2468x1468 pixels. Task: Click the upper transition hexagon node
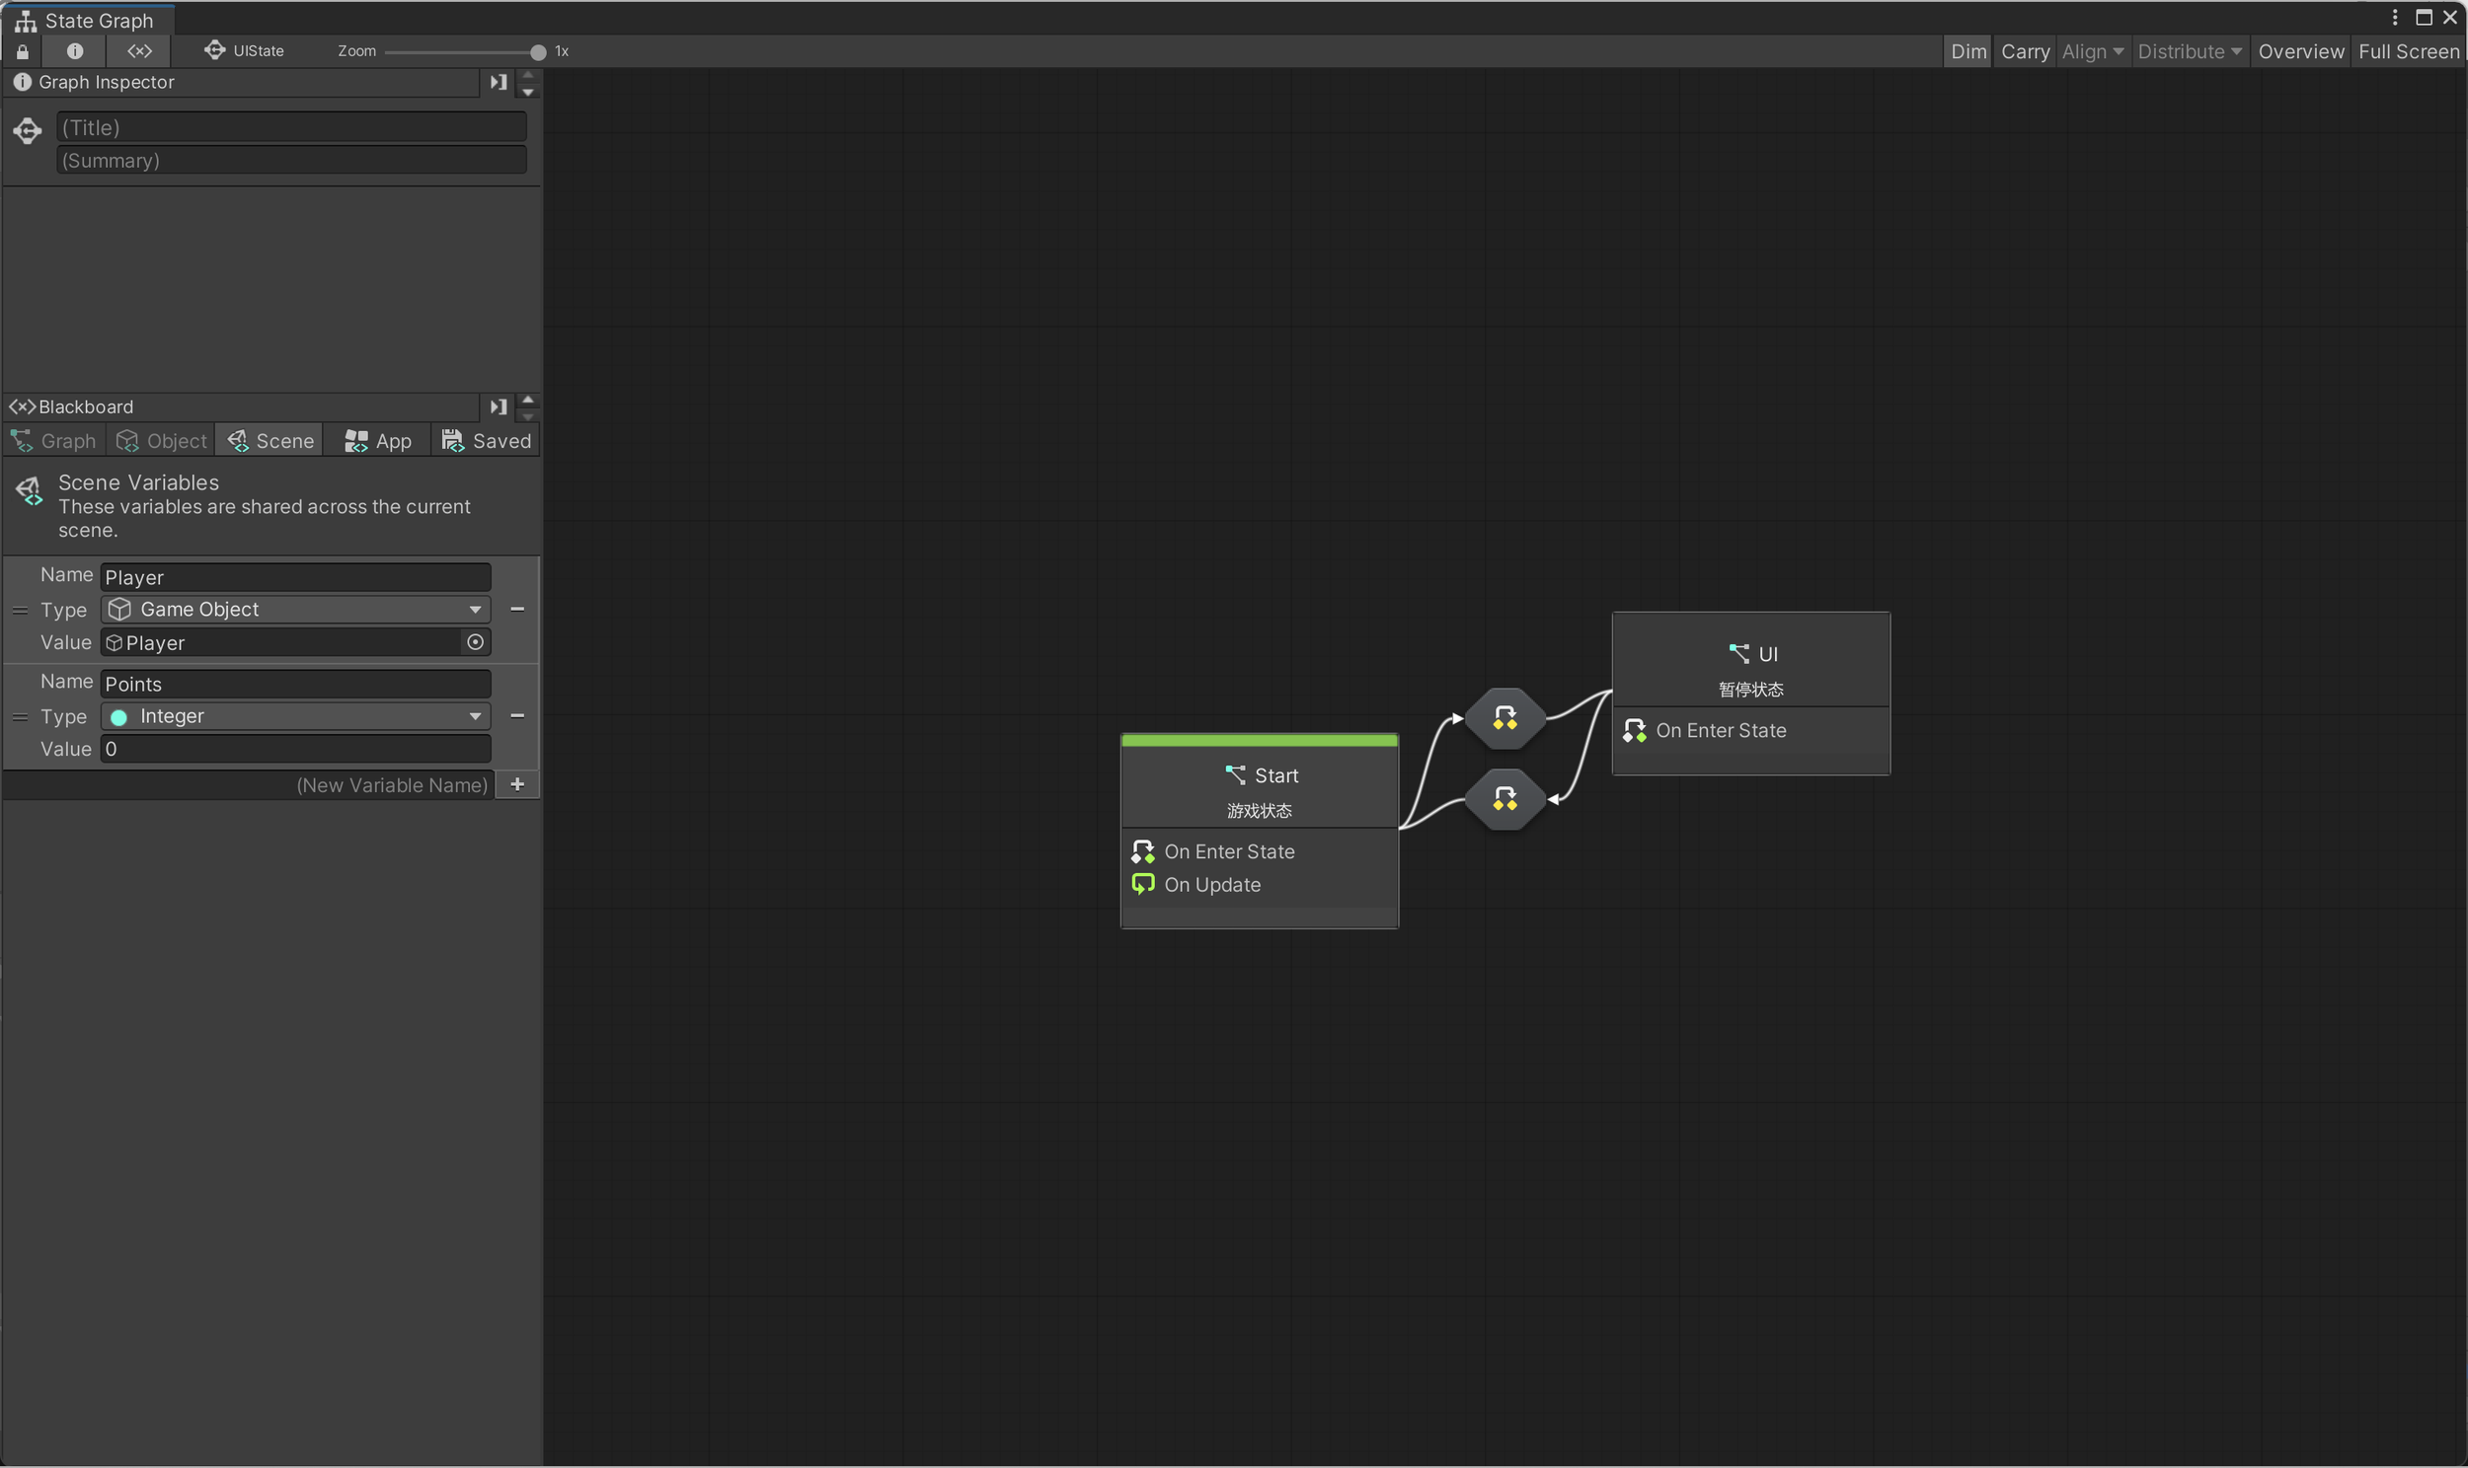coord(1504,718)
